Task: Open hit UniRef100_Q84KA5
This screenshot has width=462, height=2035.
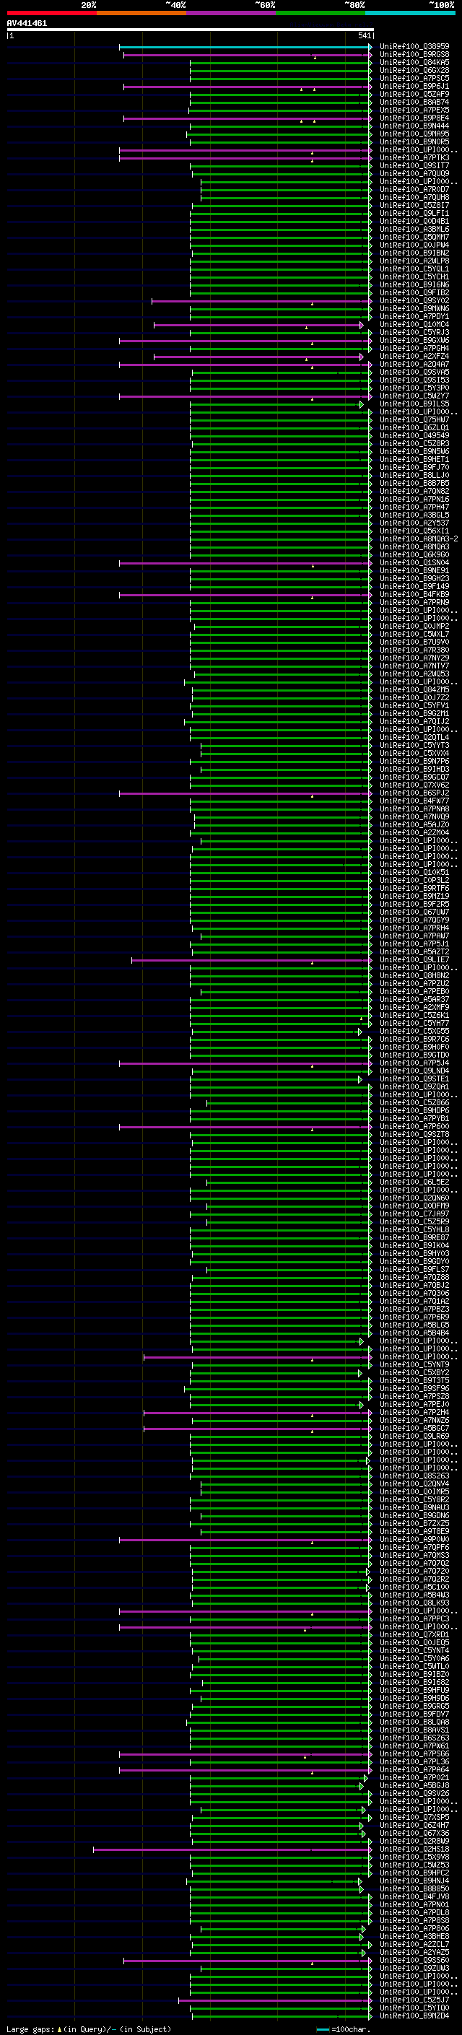Action: pos(414,62)
